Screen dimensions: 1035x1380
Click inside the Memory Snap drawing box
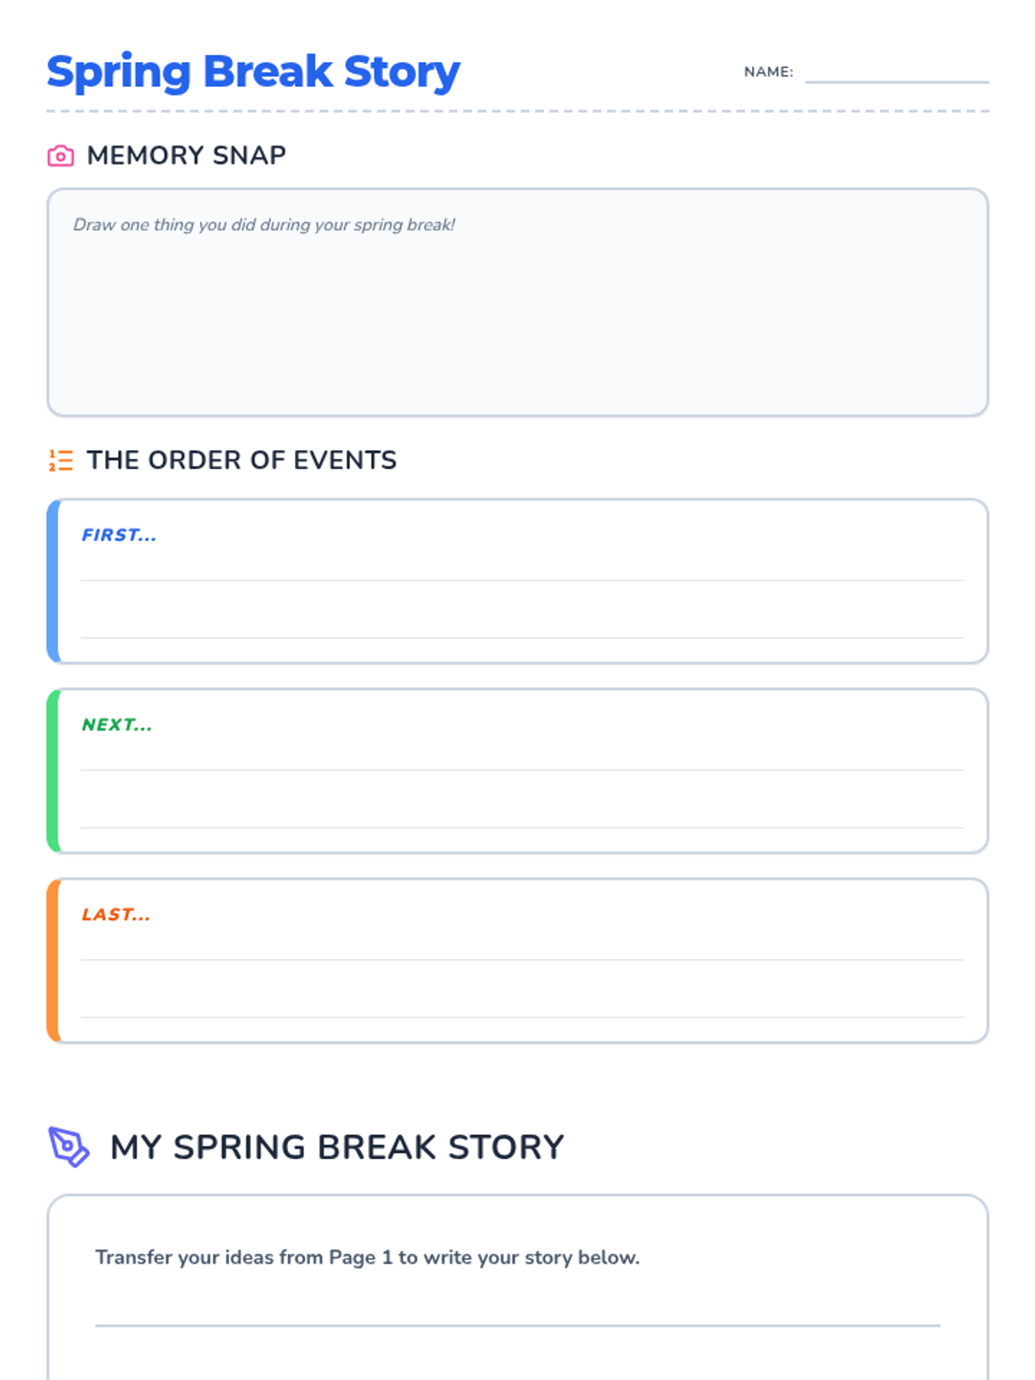coord(517,303)
